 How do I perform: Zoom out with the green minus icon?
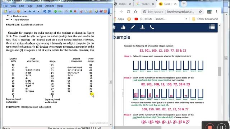(x=60, y=11)
